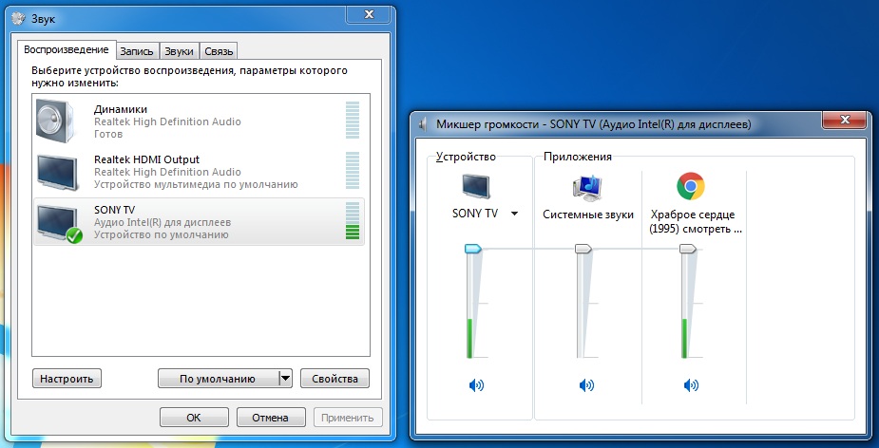This screenshot has width=879, height=448.
Task: Switch to the Воспроизведение tab
Action: click(x=67, y=50)
